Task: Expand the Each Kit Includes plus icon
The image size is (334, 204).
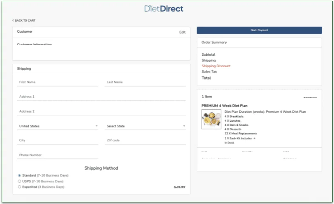Action: point(254,138)
